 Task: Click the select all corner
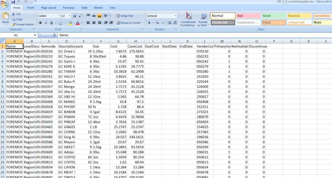(3, 41)
